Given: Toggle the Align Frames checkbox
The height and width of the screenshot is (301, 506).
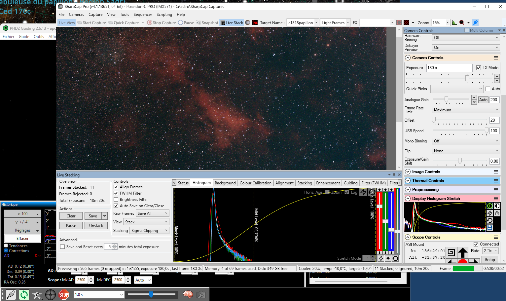Looking at the screenshot, I should 116,187.
